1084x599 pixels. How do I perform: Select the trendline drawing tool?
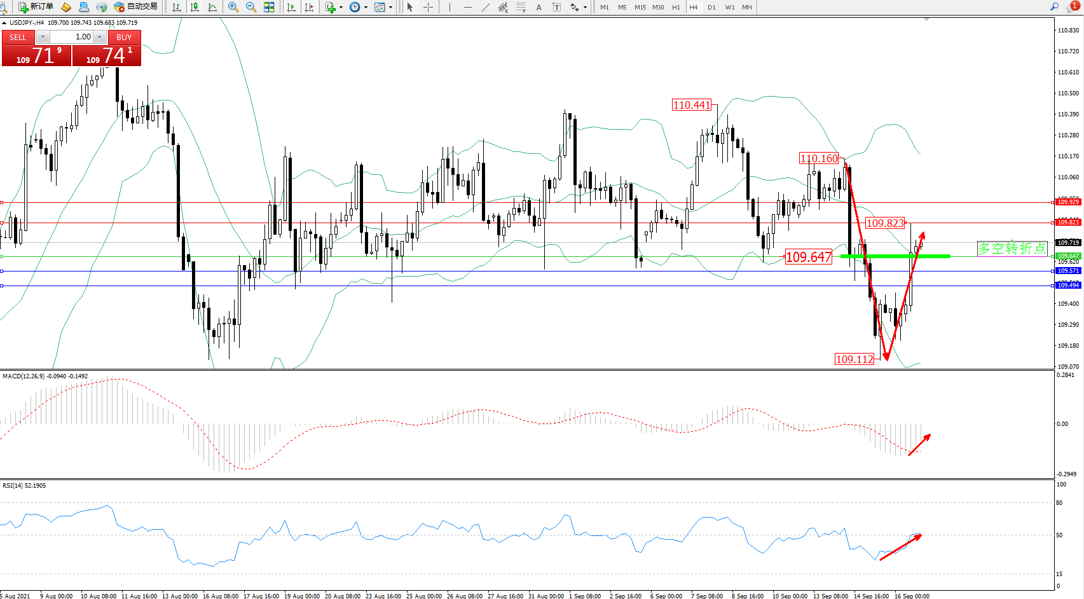coord(486,7)
